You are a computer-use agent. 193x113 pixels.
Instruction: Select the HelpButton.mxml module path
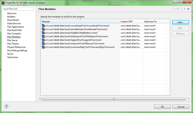tap(71, 33)
